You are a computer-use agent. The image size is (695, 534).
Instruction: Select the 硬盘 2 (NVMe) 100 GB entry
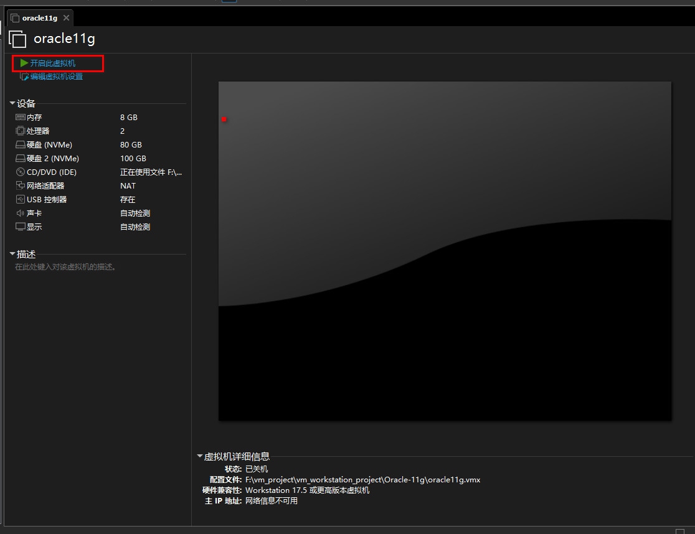pyautogui.click(x=53, y=158)
